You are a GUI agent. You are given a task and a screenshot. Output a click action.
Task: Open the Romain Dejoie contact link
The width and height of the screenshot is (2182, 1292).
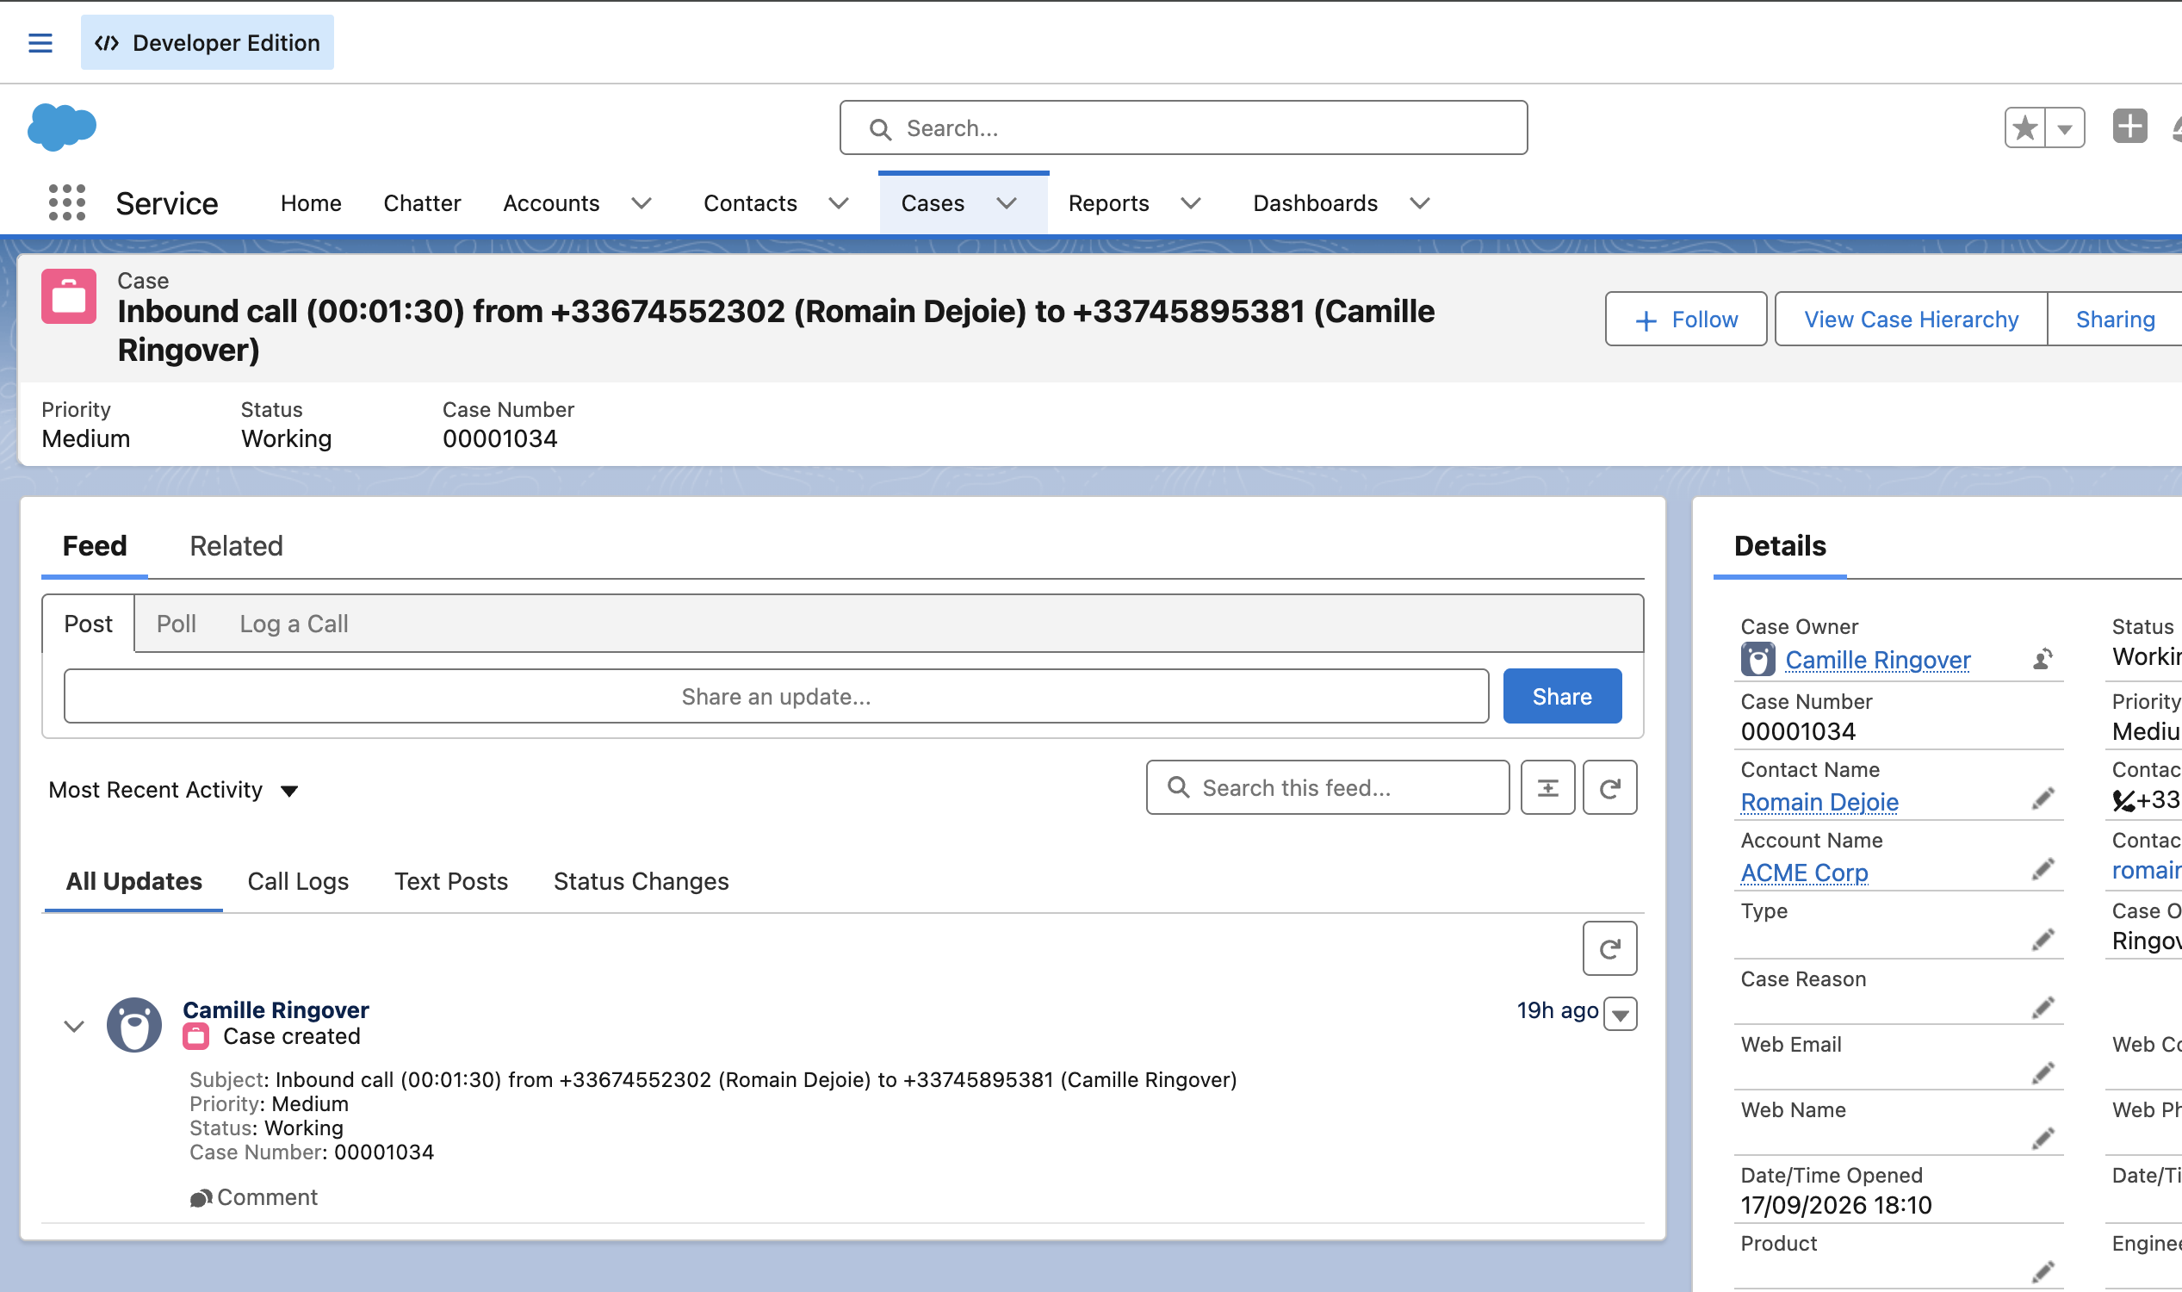point(1819,802)
